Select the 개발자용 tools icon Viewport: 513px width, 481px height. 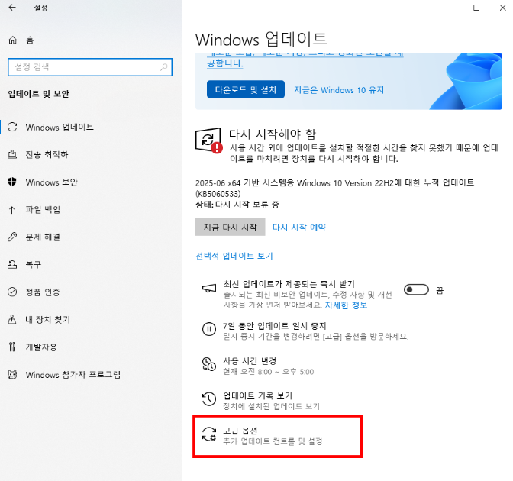tap(12, 347)
